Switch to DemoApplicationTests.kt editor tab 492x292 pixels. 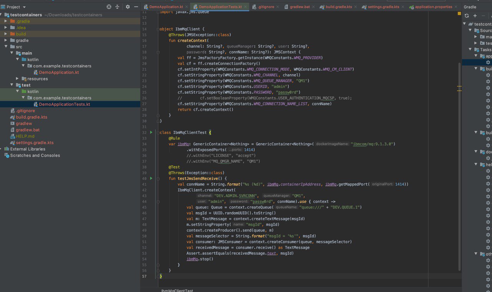(x=220, y=7)
